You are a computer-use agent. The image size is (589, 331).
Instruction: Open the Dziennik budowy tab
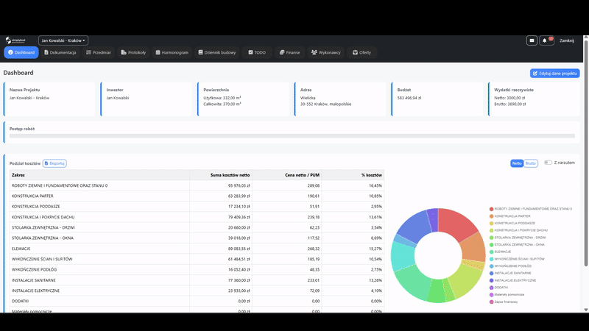coord(217,52)
